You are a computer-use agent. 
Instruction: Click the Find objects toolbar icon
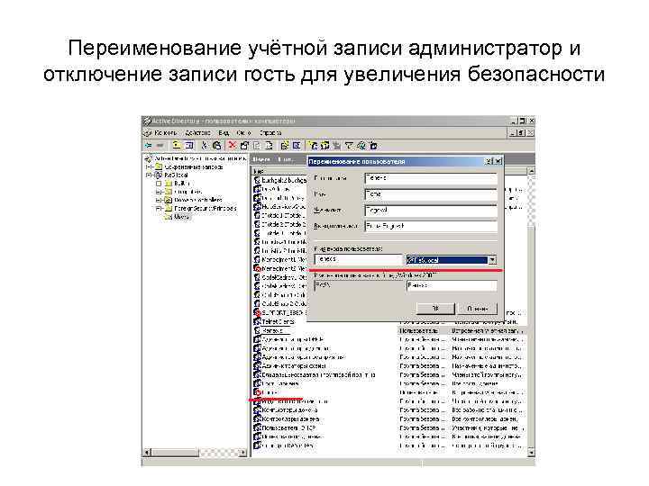tap(361, 146)
